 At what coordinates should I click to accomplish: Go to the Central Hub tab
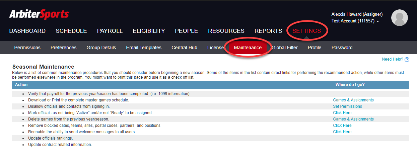[185, 48]
